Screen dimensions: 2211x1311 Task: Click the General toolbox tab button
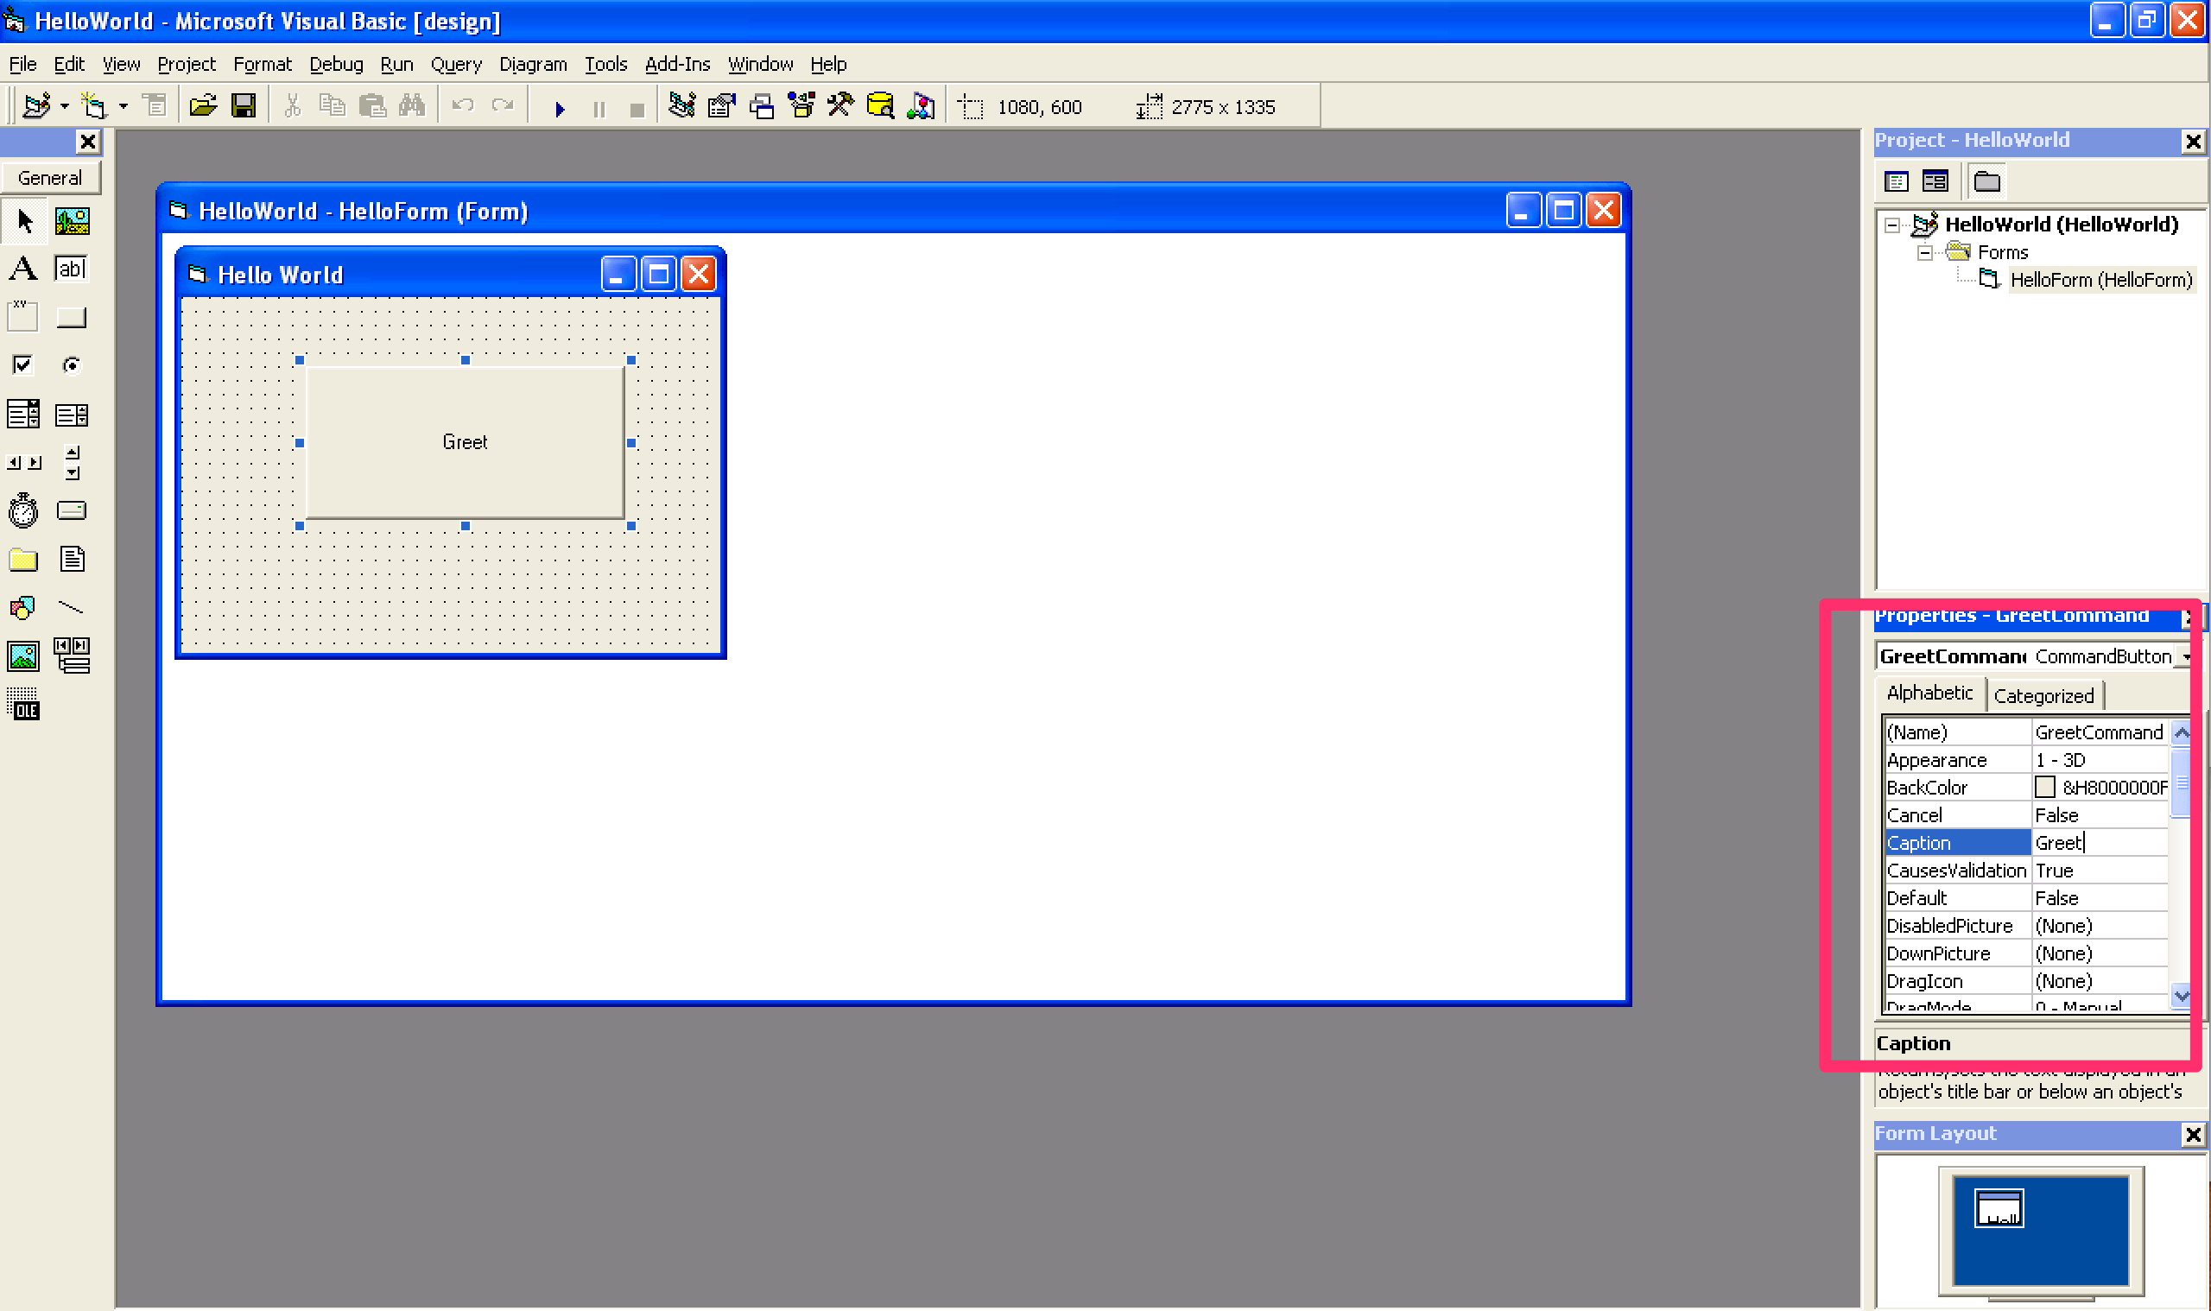[x=50, y=178]
